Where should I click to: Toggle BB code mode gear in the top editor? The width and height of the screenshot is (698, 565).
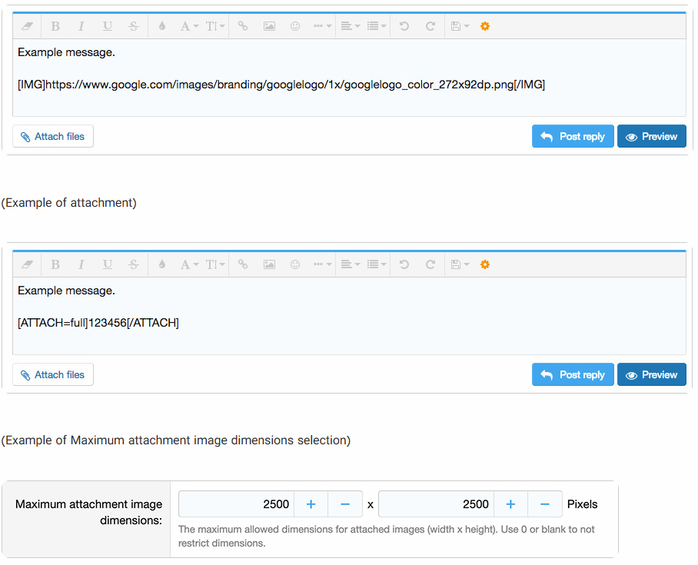485,26
